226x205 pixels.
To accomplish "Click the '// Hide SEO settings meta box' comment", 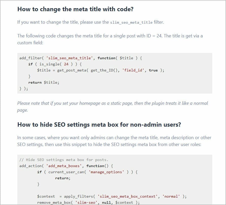I will point(64,160).
